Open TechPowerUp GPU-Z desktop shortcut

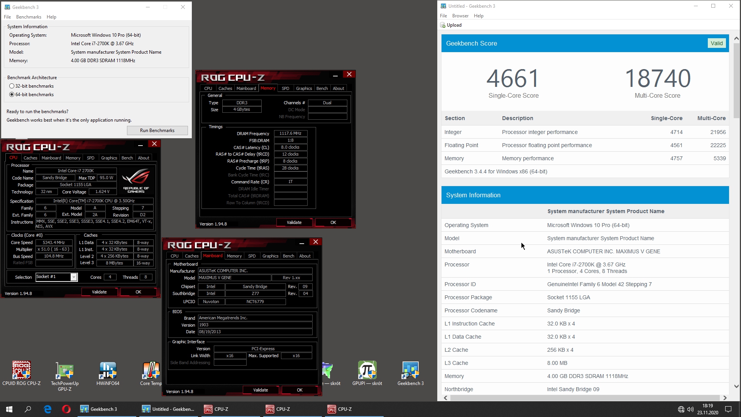(65, 376)
